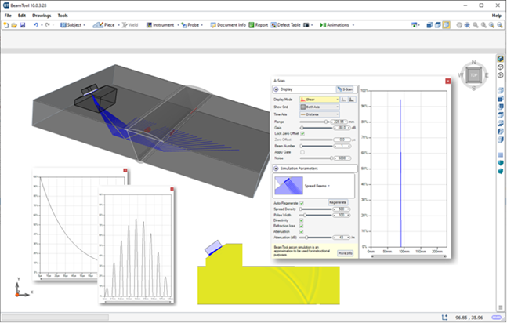Screen dimensions: 507x323
Task: Click the Save file toolbar icon
Action: 23,25
